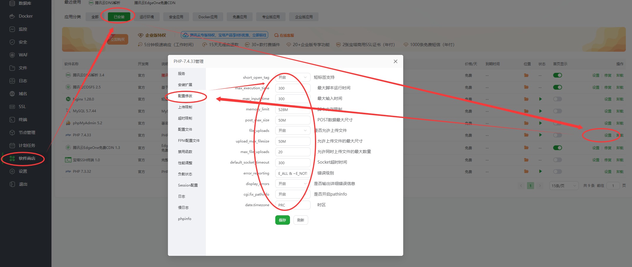Open the short_open_tag dropdown
Image resolution: width=632 pixels, height=267 pixels.
(x=292, y=77)
